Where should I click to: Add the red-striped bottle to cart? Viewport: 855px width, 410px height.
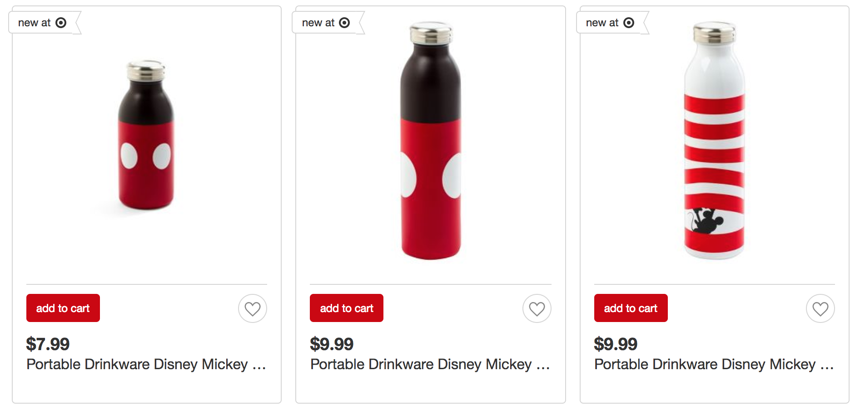(631, 308)
